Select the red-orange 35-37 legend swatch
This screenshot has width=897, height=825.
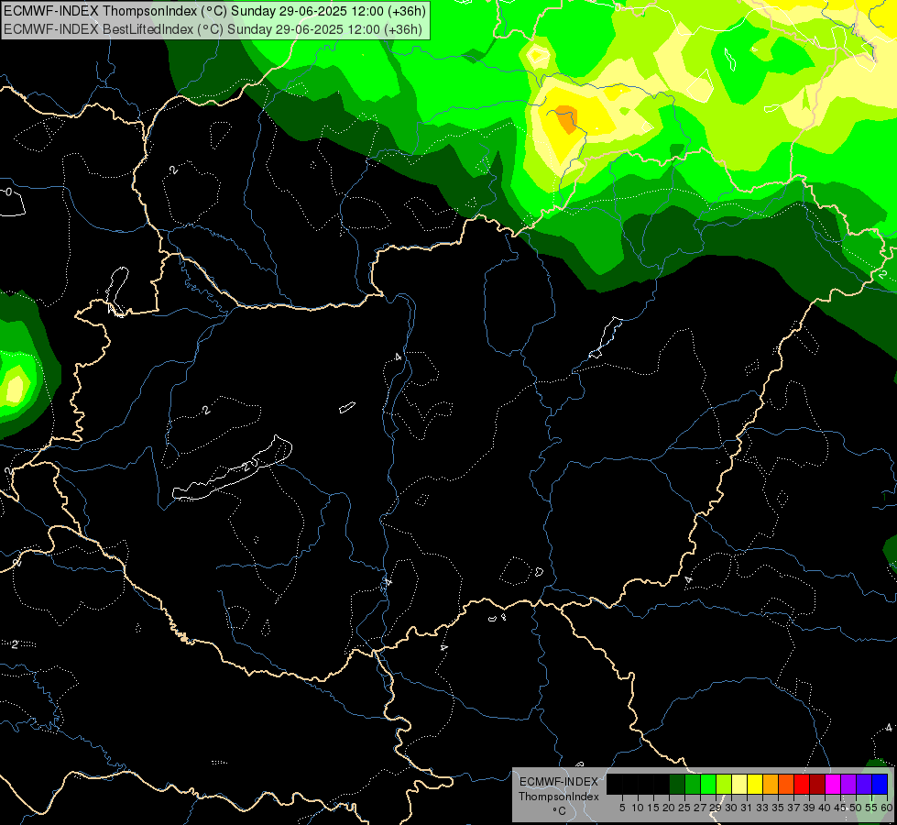point(786,785)
